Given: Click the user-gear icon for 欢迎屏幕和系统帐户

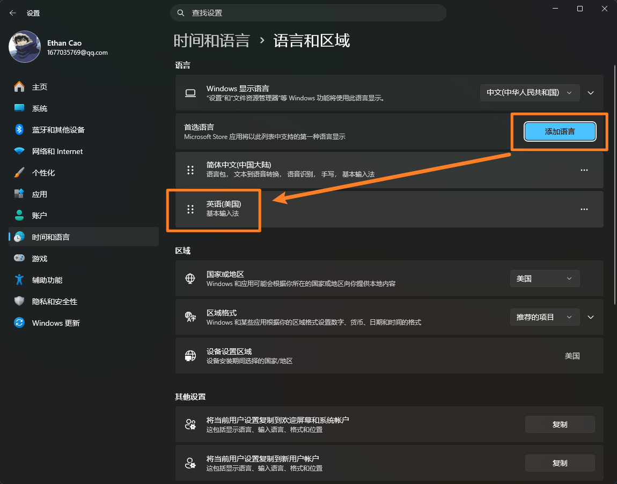Looking at the screenshot, I should tap(190, 424).
